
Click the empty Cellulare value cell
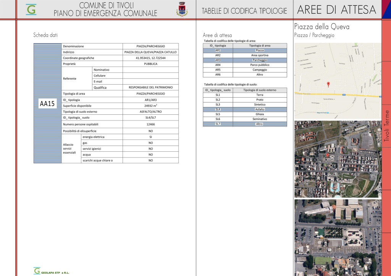click(x=150, y=75)
